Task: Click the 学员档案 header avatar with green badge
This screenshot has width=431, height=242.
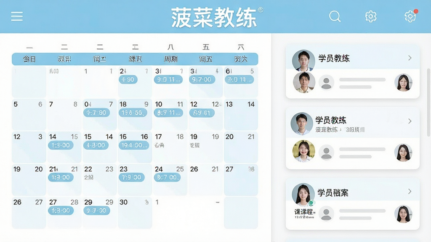Action: pos(303,195)
